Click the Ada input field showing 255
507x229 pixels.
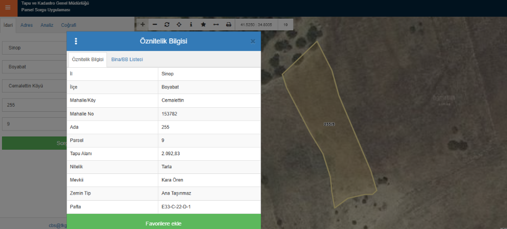(34, 105)
